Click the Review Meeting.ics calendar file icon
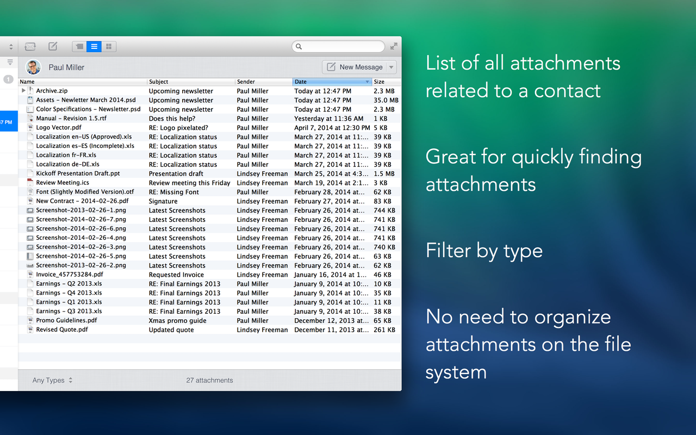The width and height of the screenshot is (696, 435). click(x=30, y=183)
